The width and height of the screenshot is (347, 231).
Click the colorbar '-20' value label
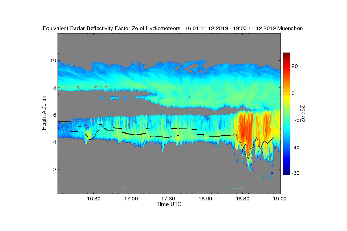pyautogui.click(x=296, y=121)
